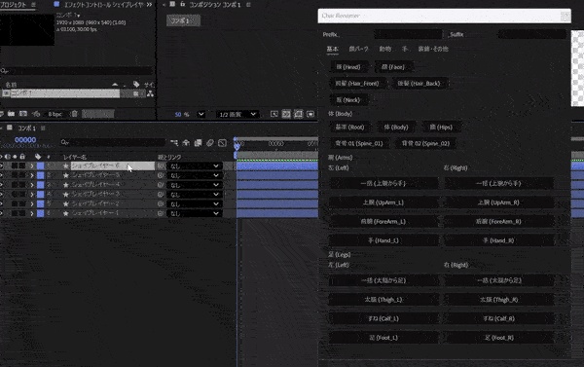Viewport: 584px width, 367px height.
Task: Switch to the エフェクトコントロール tab
Action: tap(104, 5)
